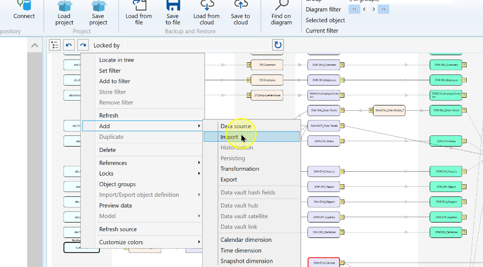Select the STAR.DIM_Order Details node
This screenshot has width=483, height=267.
tap(446, 110)
